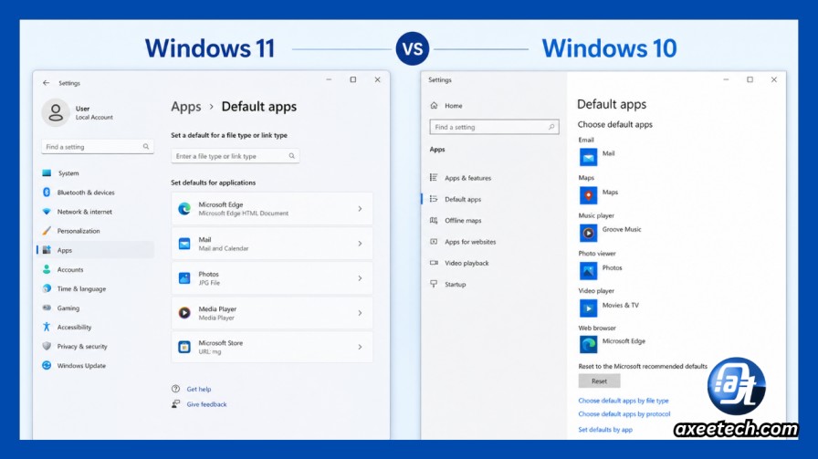The image size is (818, 459).
Task: Open Offline maps settings
Action: pos(463,221)
